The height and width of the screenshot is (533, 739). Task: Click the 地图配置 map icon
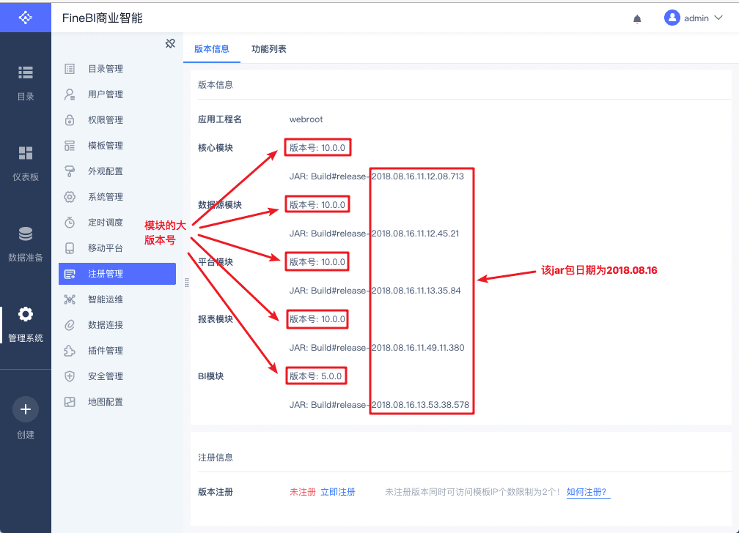pos(70,402)
